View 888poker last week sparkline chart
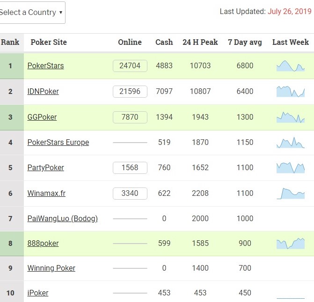The height and width of the screenshot is (302, 314). pos(290,244)
